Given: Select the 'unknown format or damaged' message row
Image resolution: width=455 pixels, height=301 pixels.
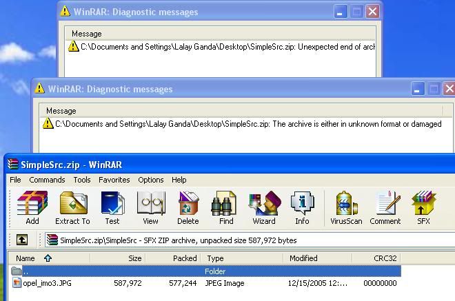Looking at the screenshot, I should point(242,124).
